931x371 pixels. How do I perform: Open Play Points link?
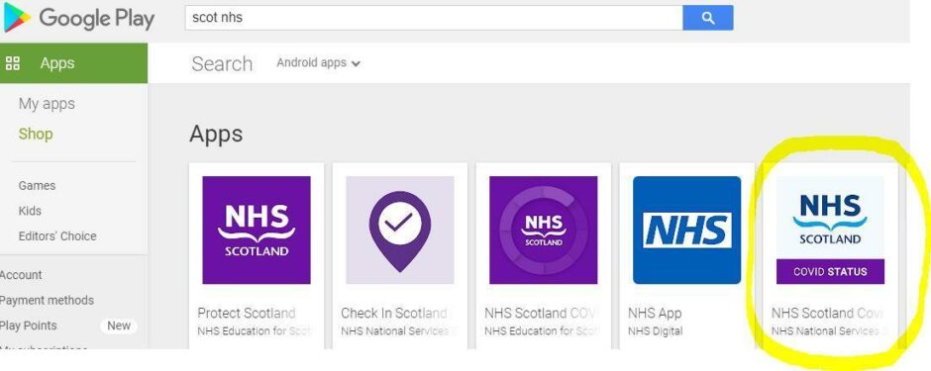coord(29,325)
